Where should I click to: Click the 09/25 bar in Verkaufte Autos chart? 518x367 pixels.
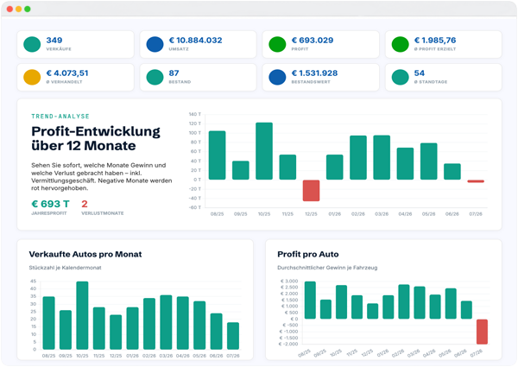point(66,330)
